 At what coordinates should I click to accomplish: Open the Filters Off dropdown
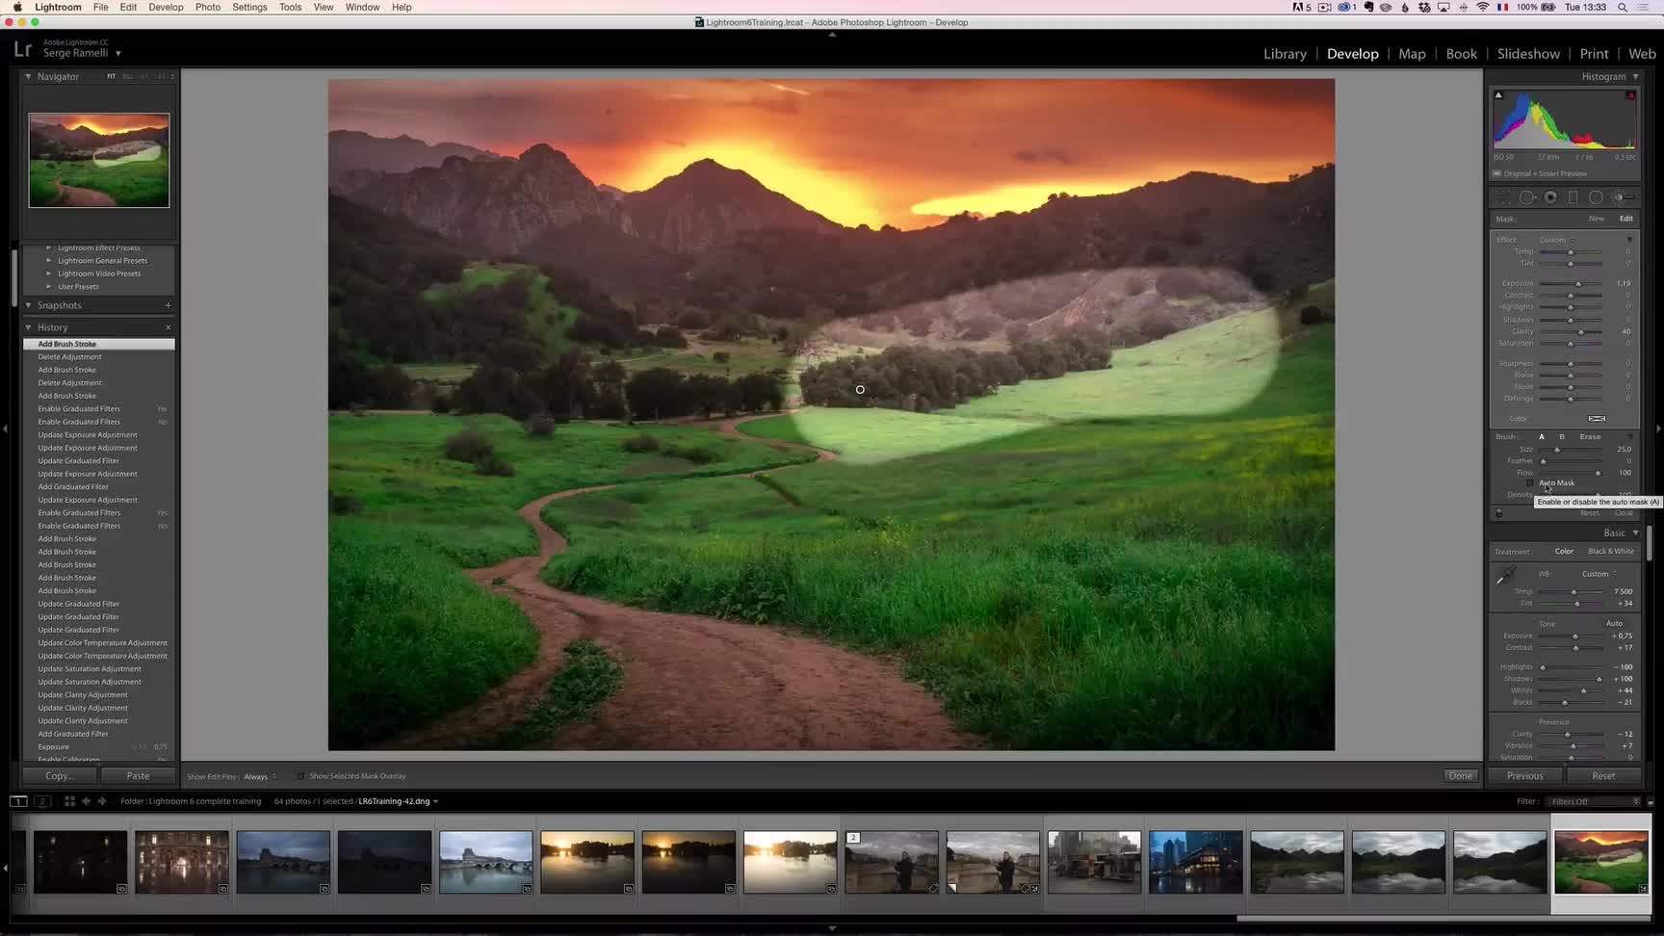coord(1593,801)
